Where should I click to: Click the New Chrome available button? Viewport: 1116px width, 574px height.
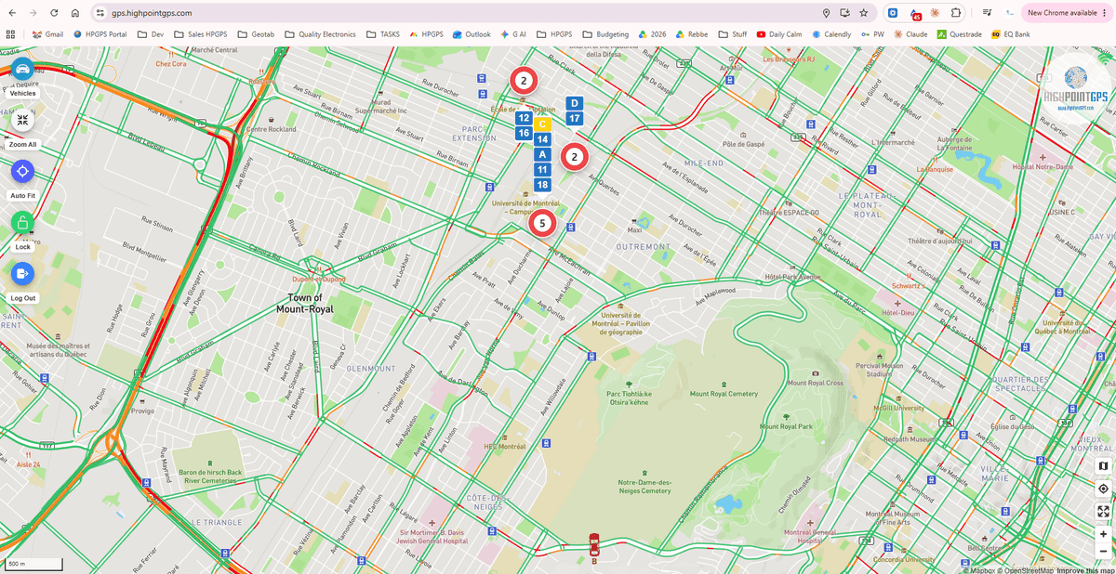click(x=1067, y=13)
